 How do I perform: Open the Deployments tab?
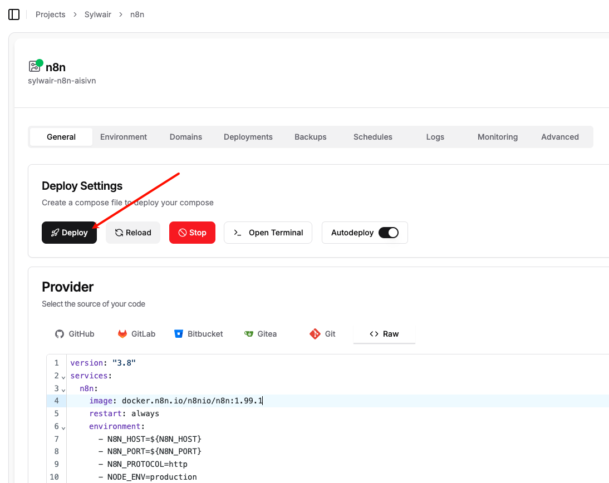[x=248, y=137]
